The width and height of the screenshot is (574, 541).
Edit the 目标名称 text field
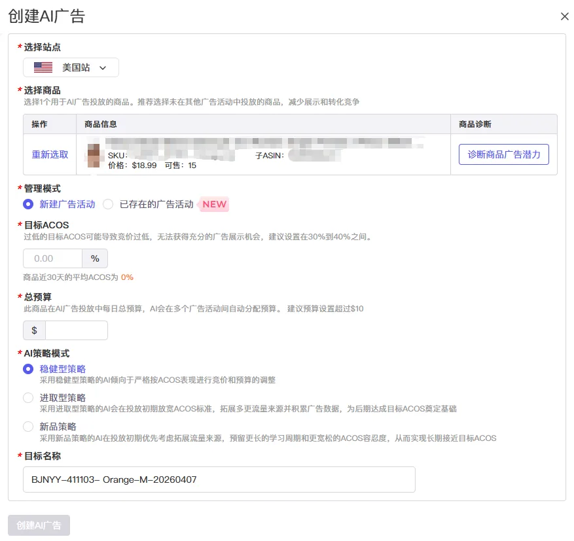pos(219,480)
